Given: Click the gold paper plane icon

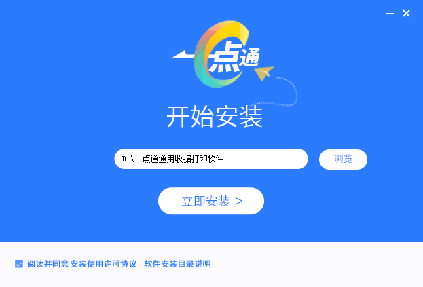Looking at the screenshot, I should tap(264, 73).
